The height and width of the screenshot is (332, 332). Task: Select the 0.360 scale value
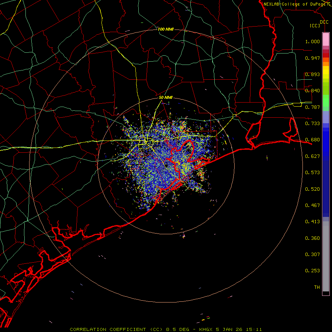point(312,238)
